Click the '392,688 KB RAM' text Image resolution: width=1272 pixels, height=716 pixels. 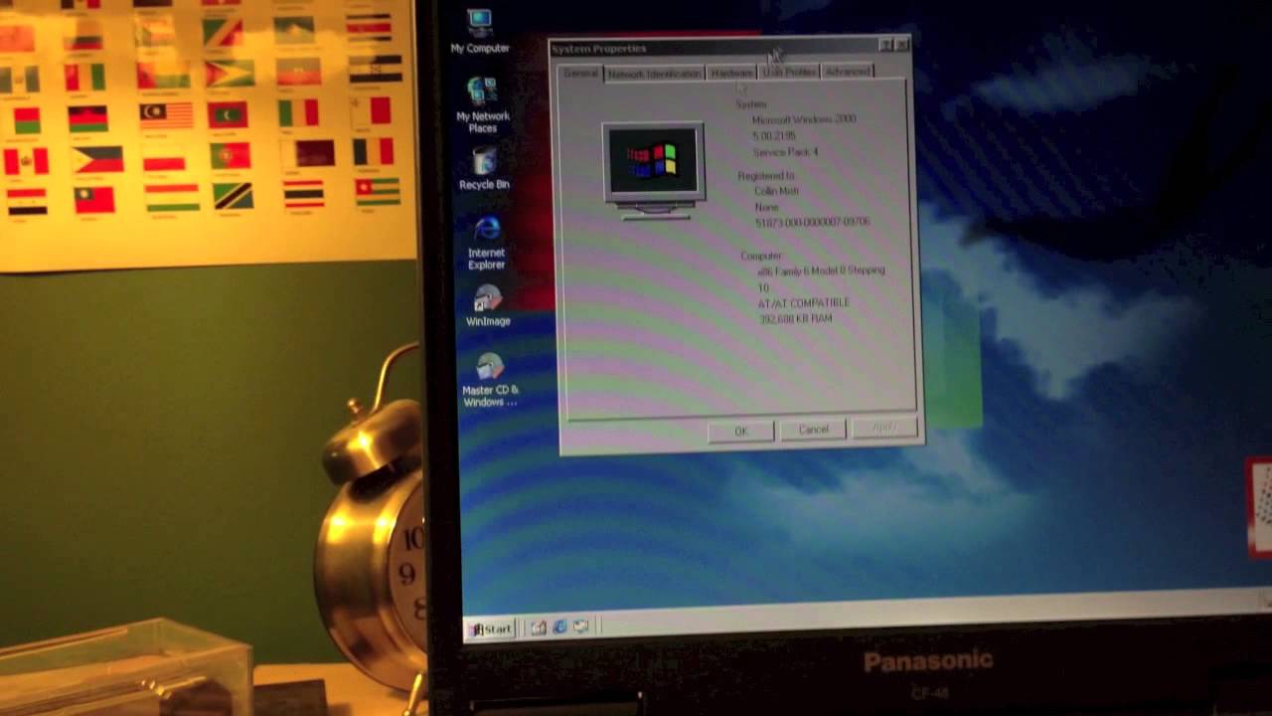tap(795, 318)
